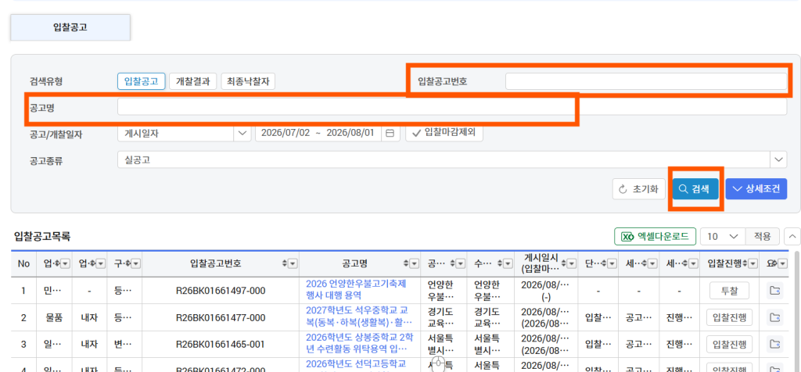Open folder icon in row R26BK01661497-000
Screen dimensions: 801x372
pos(775,291)
